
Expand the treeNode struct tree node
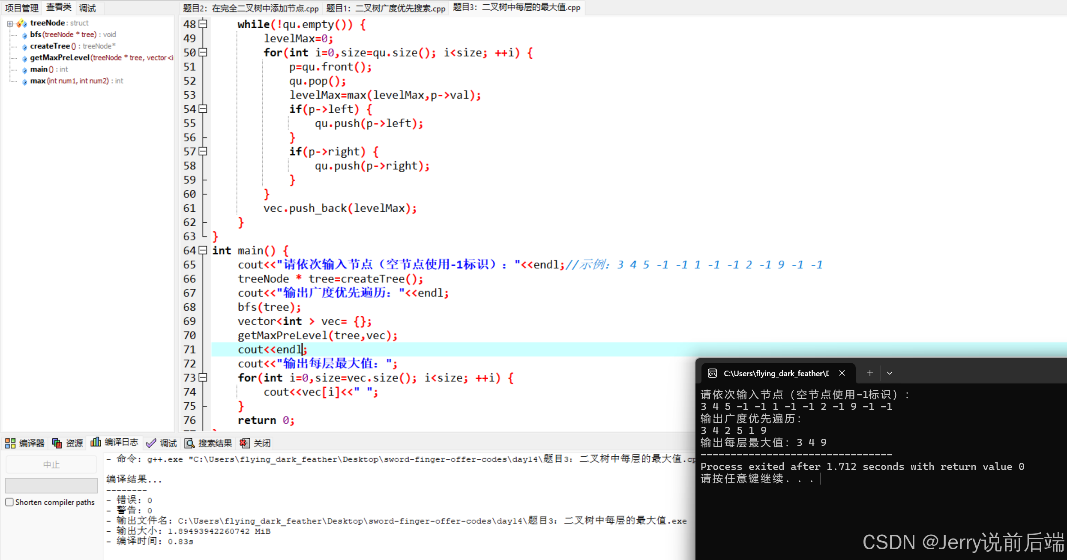point(9,23)
